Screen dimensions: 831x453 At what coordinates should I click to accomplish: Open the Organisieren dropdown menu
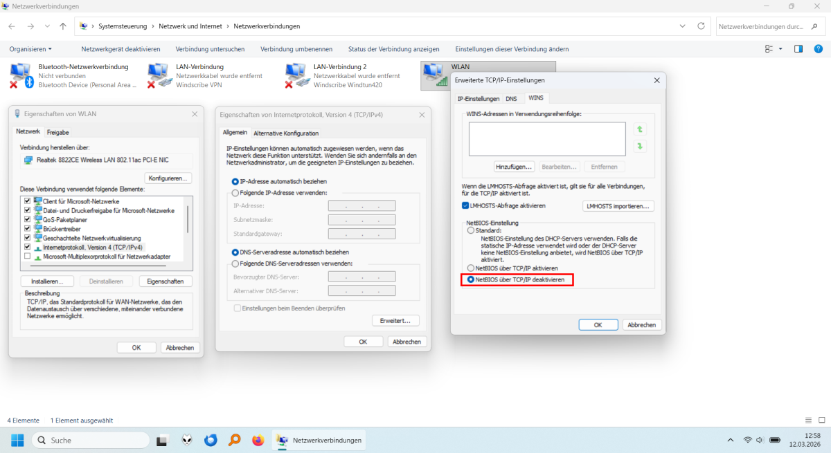point(30,49)
